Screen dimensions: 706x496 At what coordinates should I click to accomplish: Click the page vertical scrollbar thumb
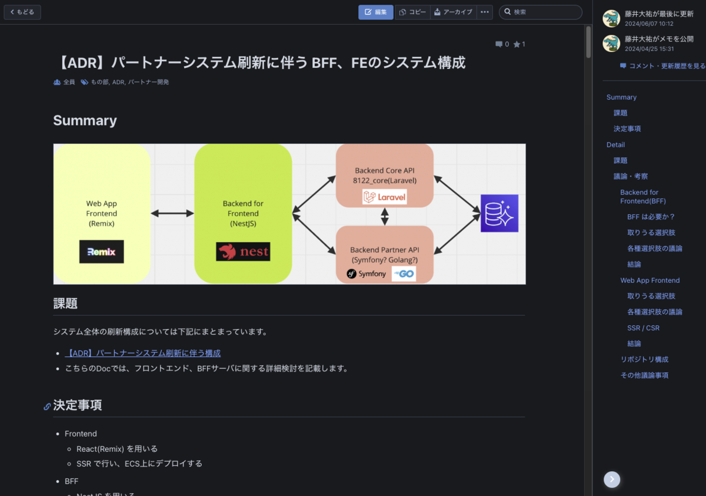click(x=588, y=42)
